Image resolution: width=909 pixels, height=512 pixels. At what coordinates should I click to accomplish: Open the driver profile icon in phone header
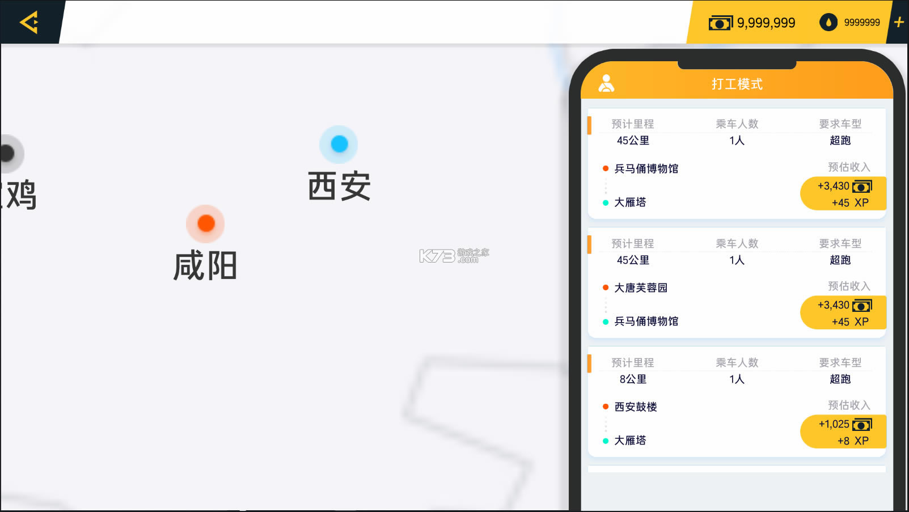click(x=606, y=83)
